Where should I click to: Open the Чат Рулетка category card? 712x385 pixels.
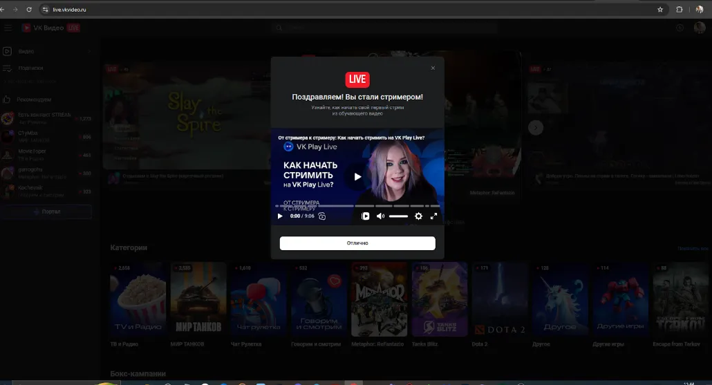pos(259,299)
